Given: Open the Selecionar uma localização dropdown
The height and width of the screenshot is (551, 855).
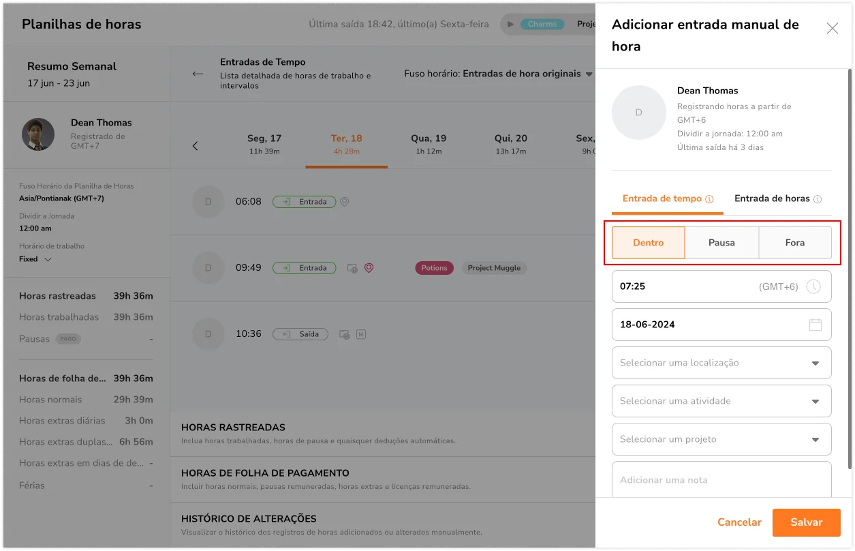Looking at the screenshot, I should pos(721,363).
